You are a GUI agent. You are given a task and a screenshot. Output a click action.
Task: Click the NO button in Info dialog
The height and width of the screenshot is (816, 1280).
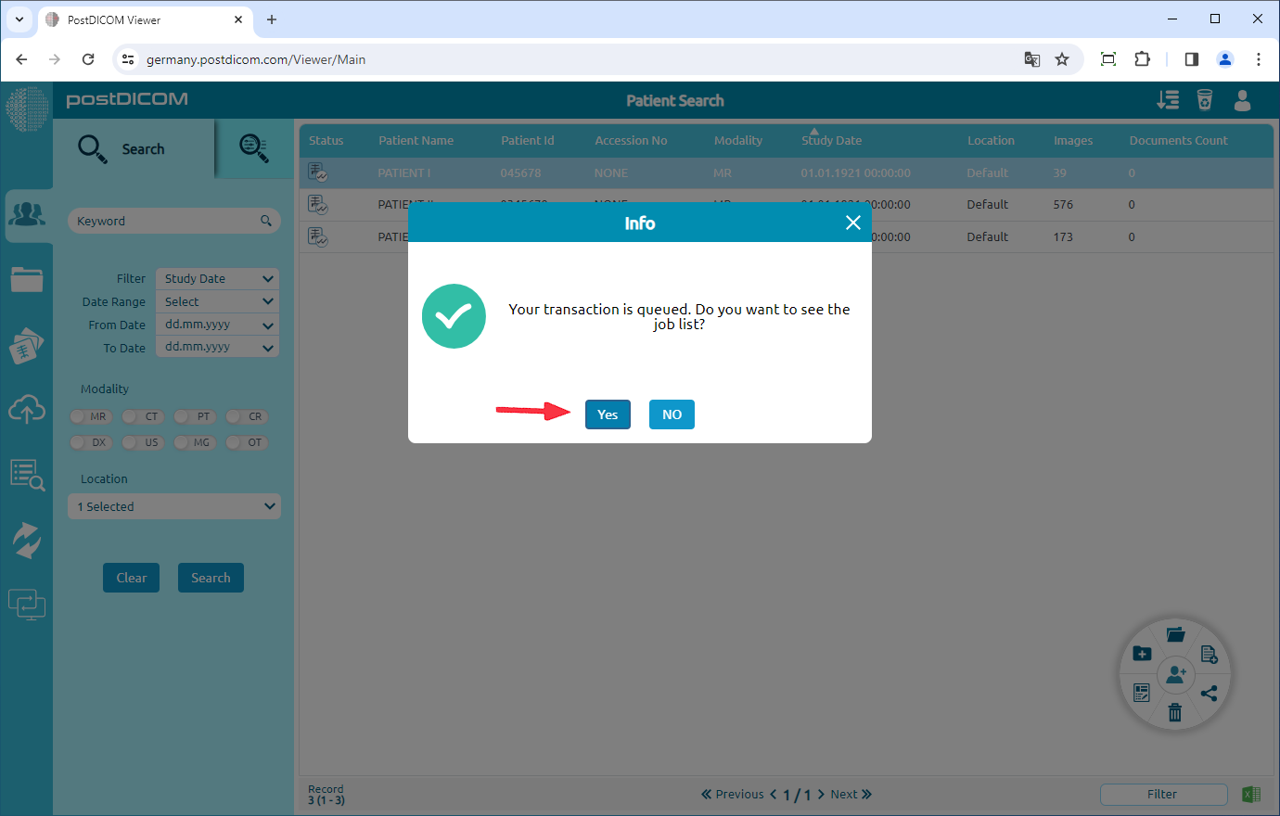(672, 414)
